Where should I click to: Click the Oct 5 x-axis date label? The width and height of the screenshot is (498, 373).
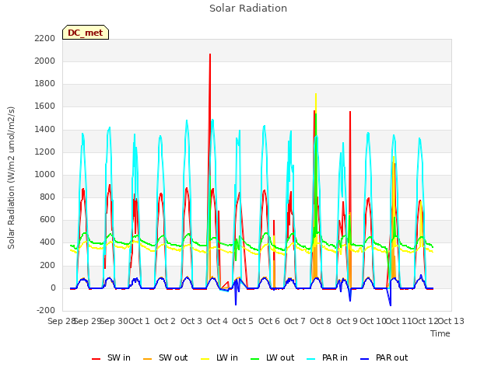243,321
